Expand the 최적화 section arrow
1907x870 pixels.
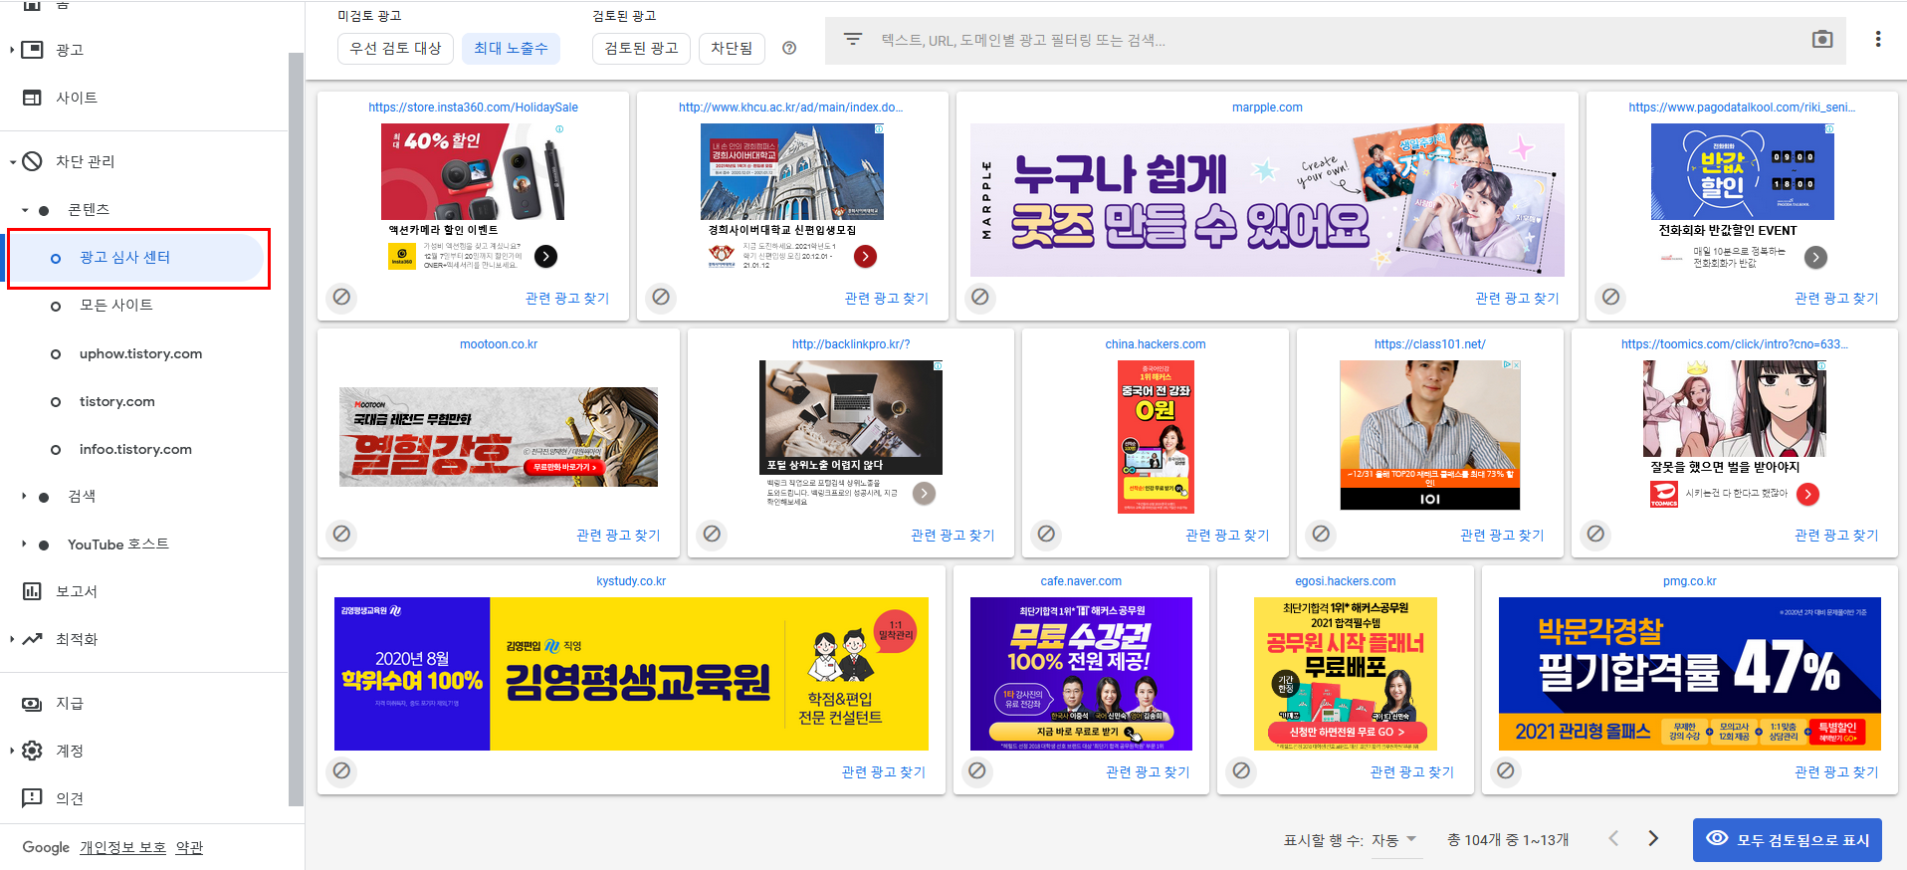(x=11, y=639)
